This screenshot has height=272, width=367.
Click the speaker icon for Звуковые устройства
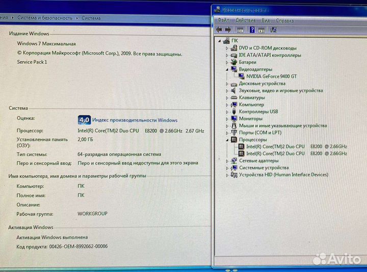234,91
